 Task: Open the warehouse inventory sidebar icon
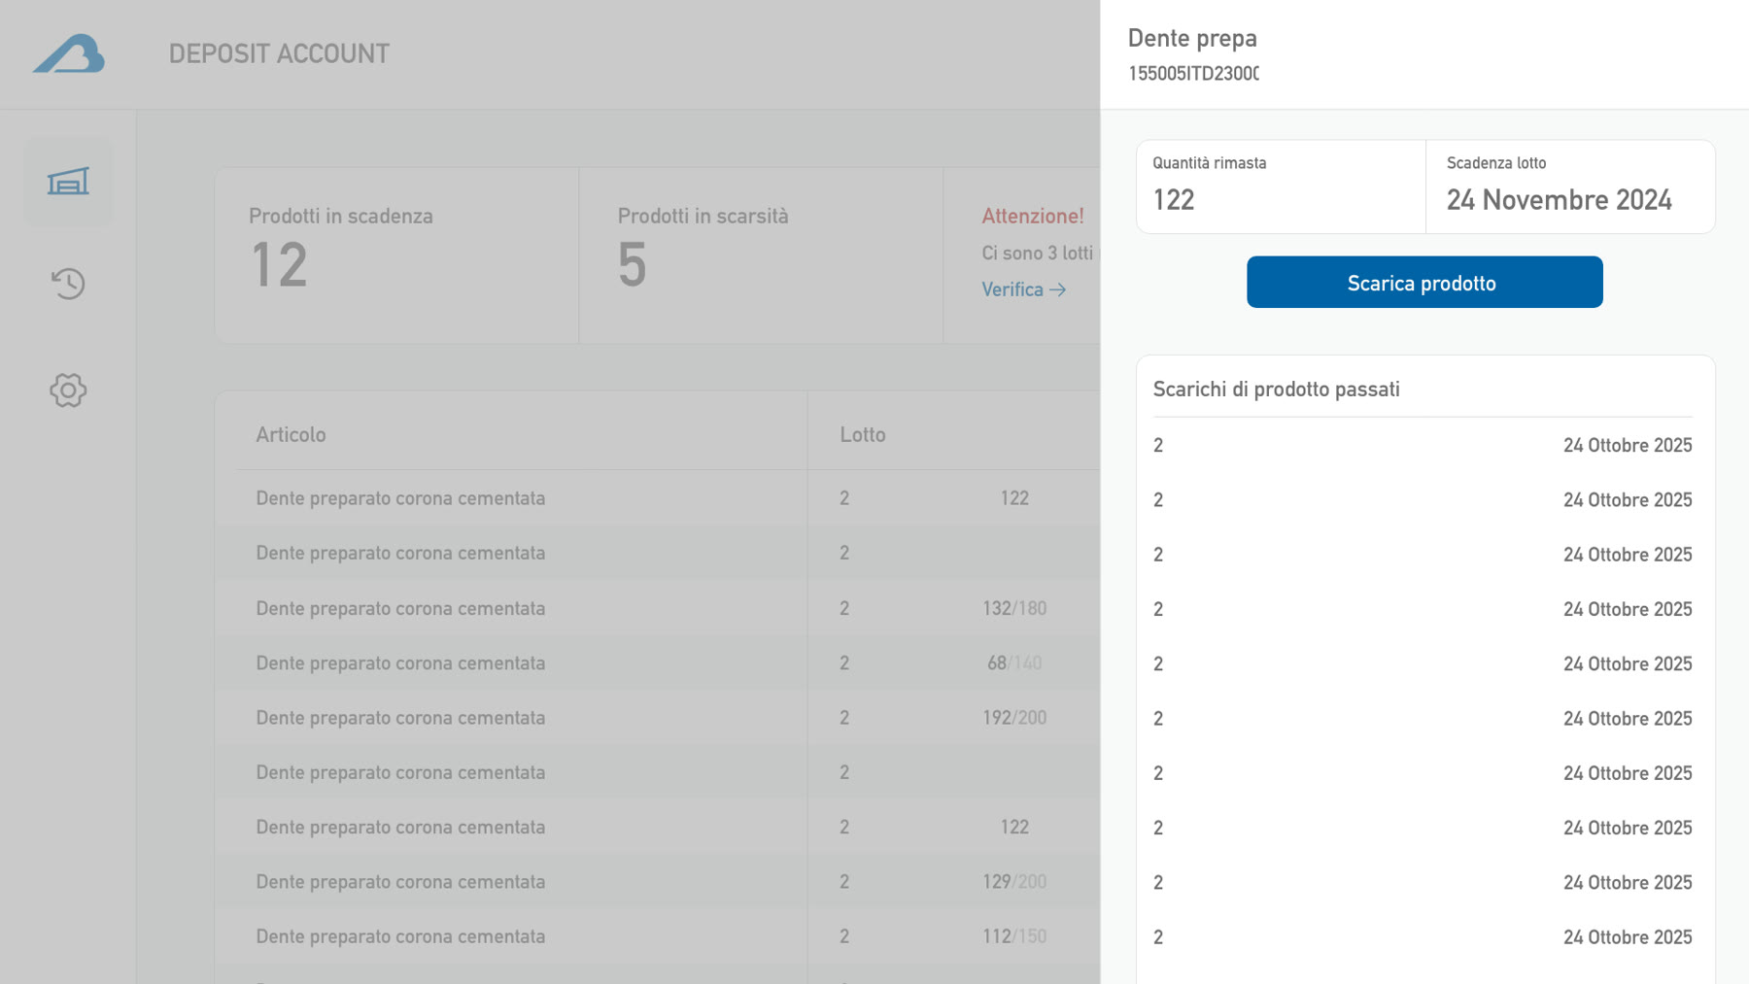(68, 182)
